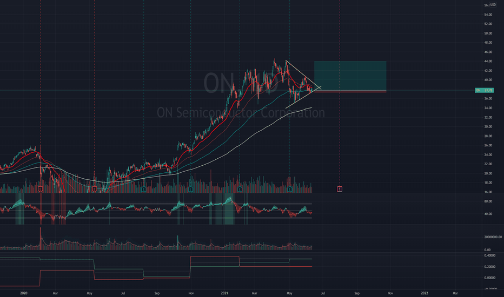Open the February 2021 earnings marker
Viewport: 504px width, 297px height.
(240, 189)
